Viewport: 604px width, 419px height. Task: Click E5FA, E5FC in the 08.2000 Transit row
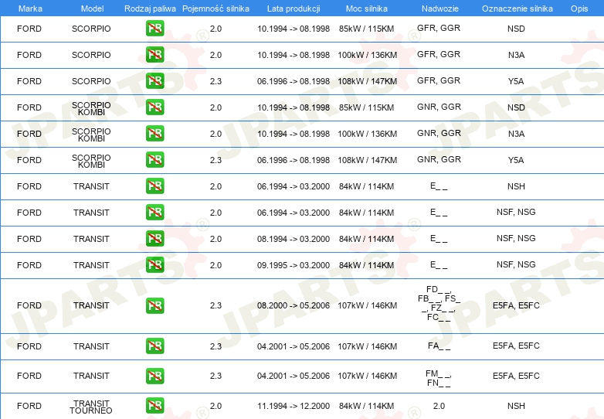[516, 305]
